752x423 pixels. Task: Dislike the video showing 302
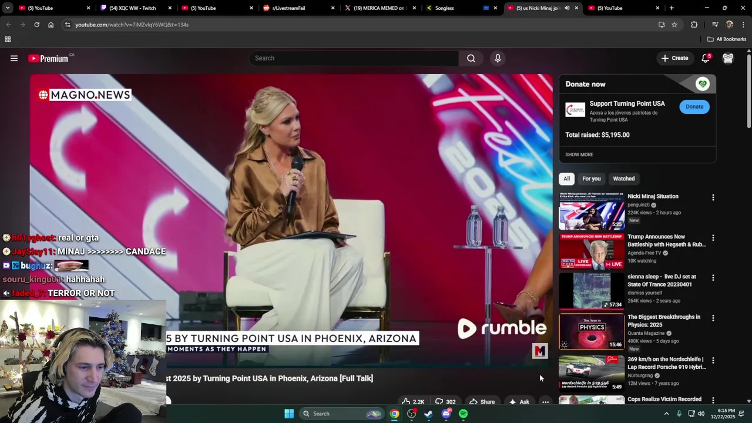pyautogui.click(x=445, y=402)
